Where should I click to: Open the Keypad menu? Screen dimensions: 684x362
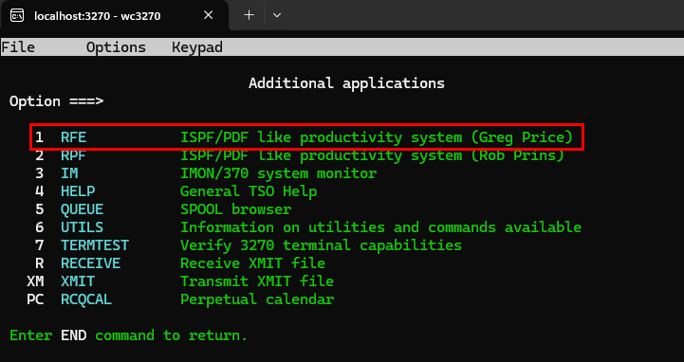pos(197,47)
